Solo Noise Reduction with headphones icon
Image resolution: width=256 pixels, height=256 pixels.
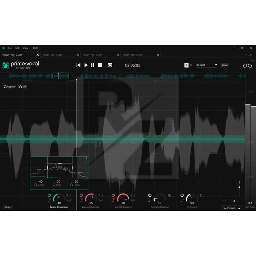69,200
